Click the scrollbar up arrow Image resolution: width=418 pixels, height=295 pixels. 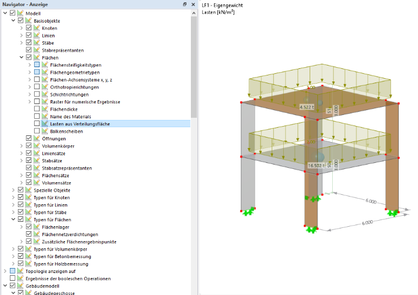pyautogui.click(x=194, y=13)
